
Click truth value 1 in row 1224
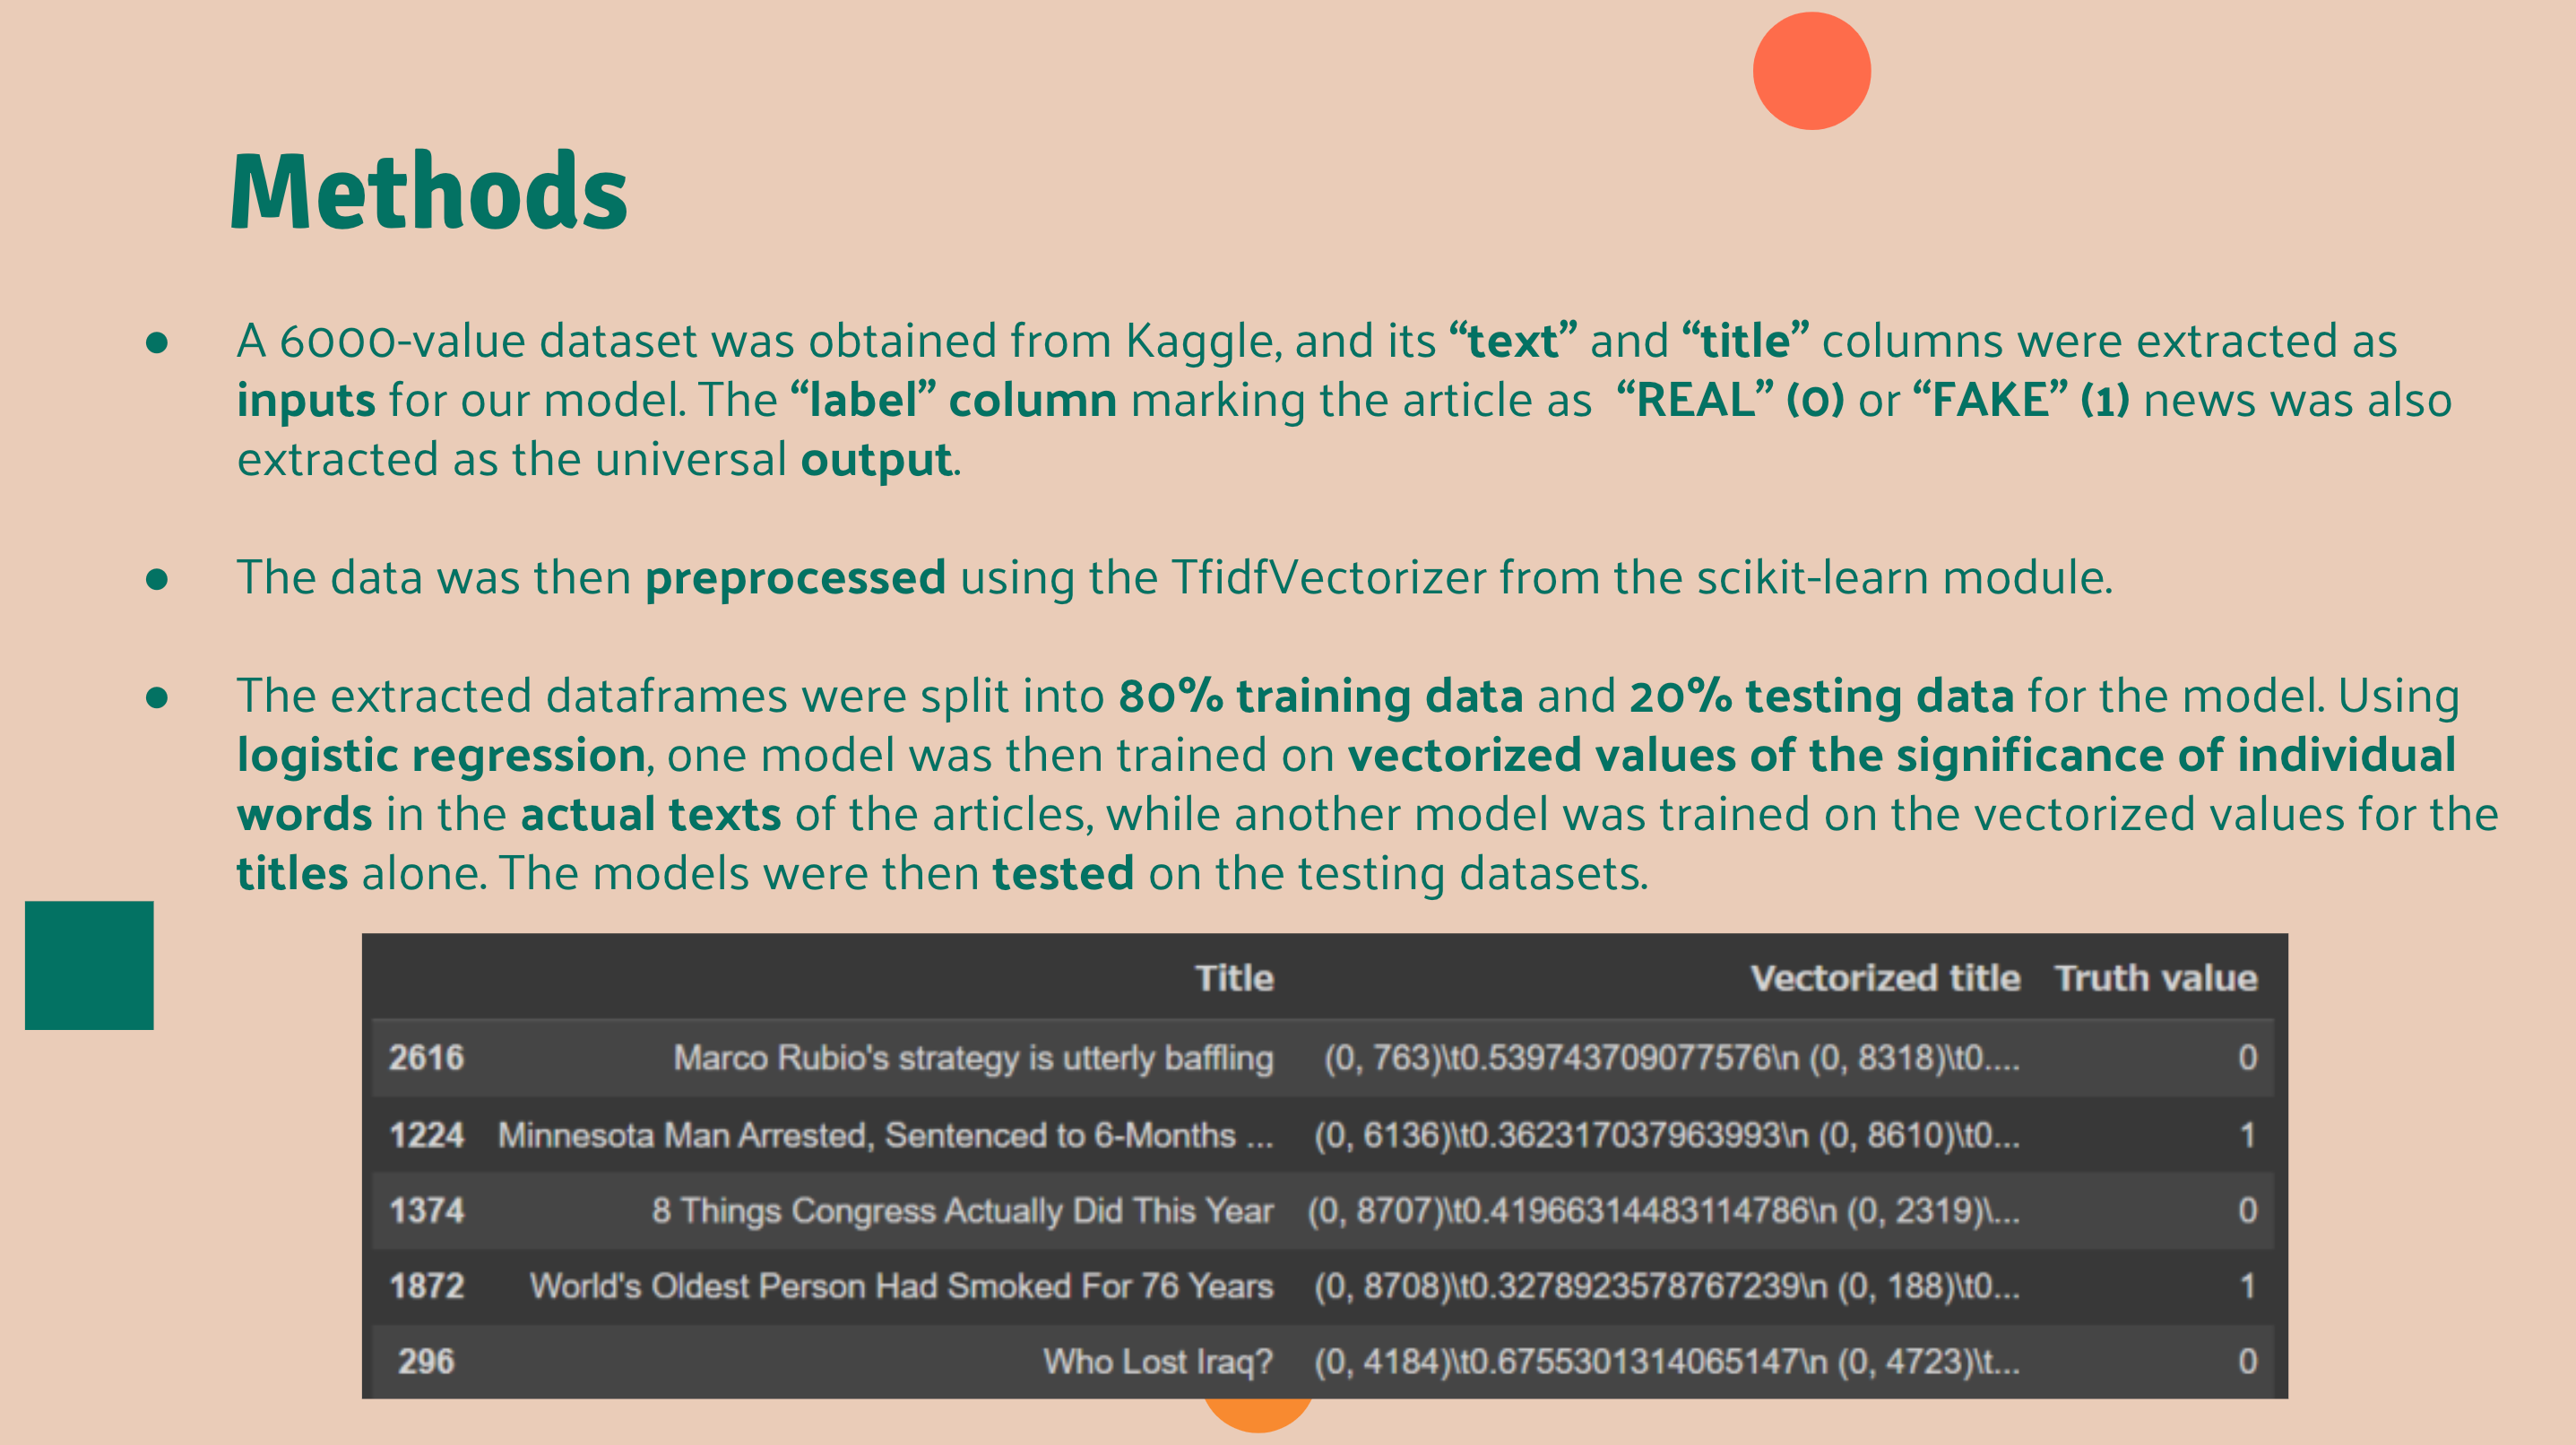coord(2247,1135)
